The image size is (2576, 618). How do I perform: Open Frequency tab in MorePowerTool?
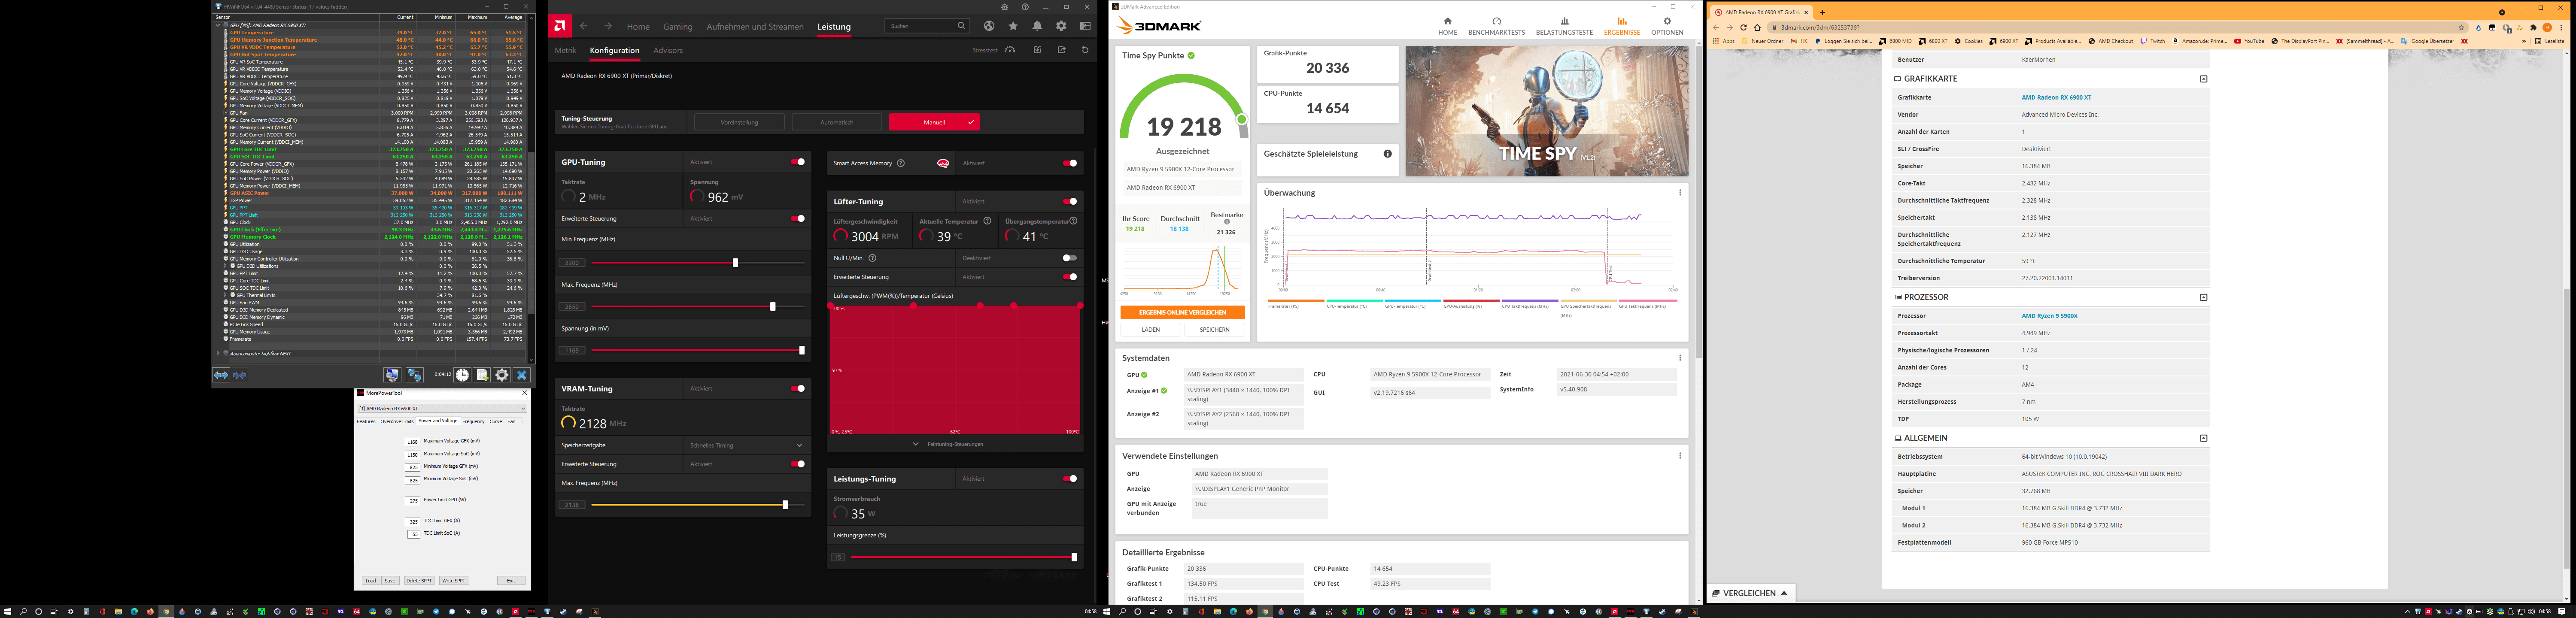click(x=473, y=421)
